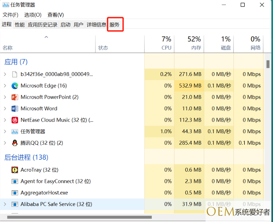Expand the 腾讯QQ process group
Image resolution: width=273 pixels, height=222 pixels.
[x=5, y=143]
